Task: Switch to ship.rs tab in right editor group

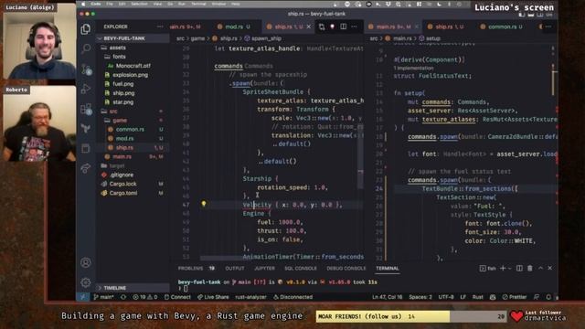Action: coord(449,27)
